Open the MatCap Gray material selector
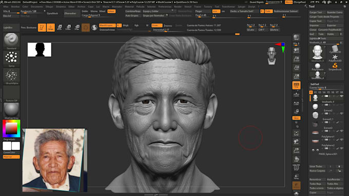The width and height of the screenshot is (349, 196). click(11, 111)
